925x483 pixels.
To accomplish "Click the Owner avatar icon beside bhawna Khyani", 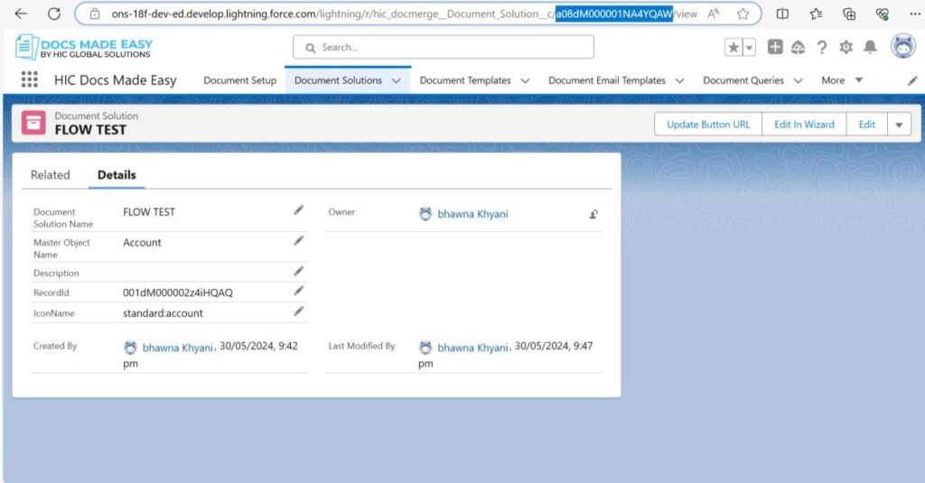I will (x=425, y=213).
